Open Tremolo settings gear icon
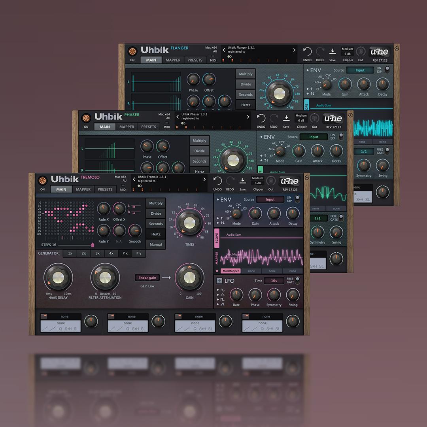427x427 pixels. point(307,178)
